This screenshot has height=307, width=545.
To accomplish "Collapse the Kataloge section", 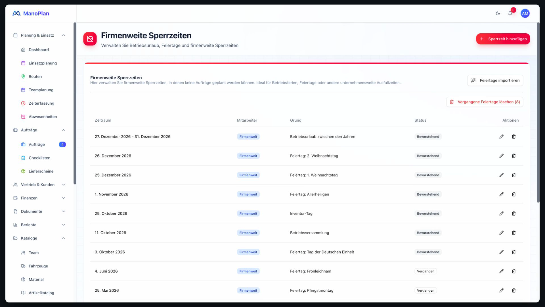I will [x=39, y=238].
